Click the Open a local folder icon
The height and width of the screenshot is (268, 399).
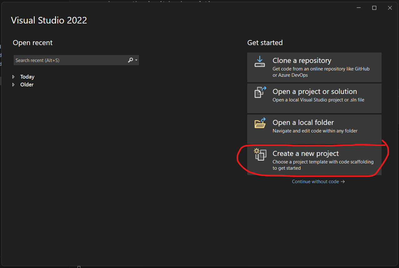(260, 123)
